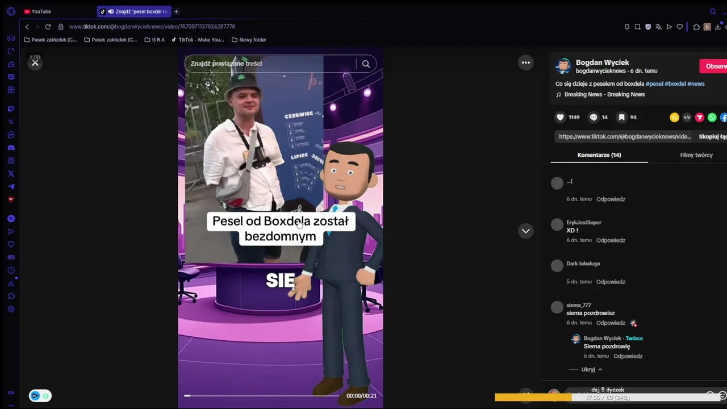Click the embed code share icon
The width and height of the screenshot is (727, 409).
pyautogui.click(x=687, y=118)
